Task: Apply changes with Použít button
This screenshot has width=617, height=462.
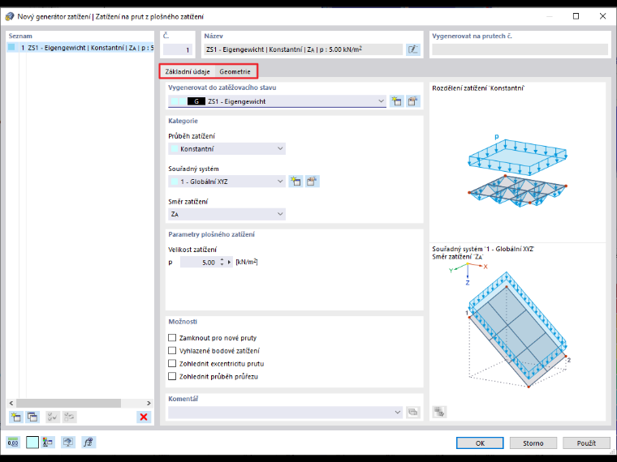Action: 586,443
